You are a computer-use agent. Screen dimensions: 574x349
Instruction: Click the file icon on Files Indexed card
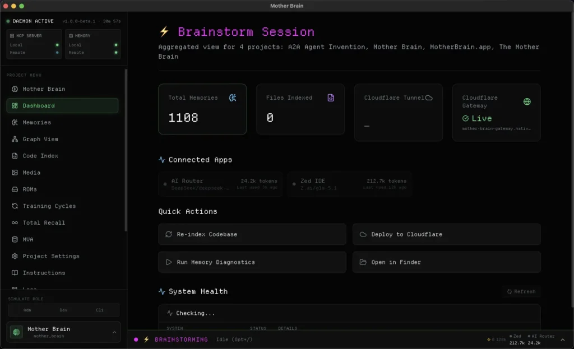pos(331,97)
